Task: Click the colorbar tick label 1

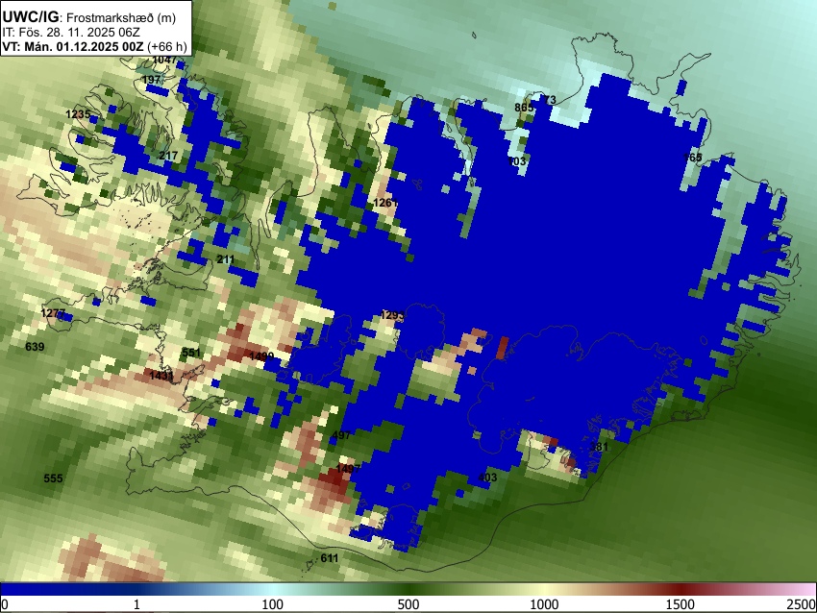Action: 136,604
